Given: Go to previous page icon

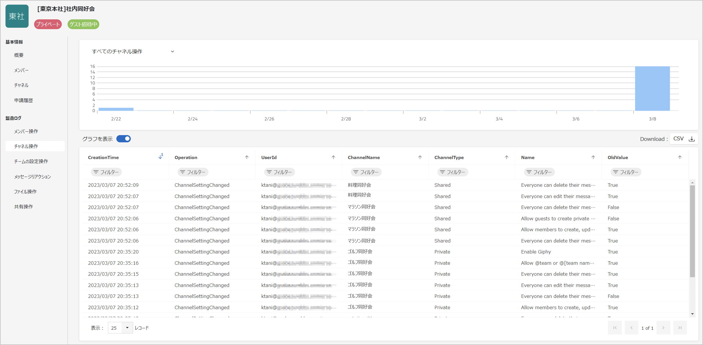Looking at the screenshot, I should click(x=632, y=328).
